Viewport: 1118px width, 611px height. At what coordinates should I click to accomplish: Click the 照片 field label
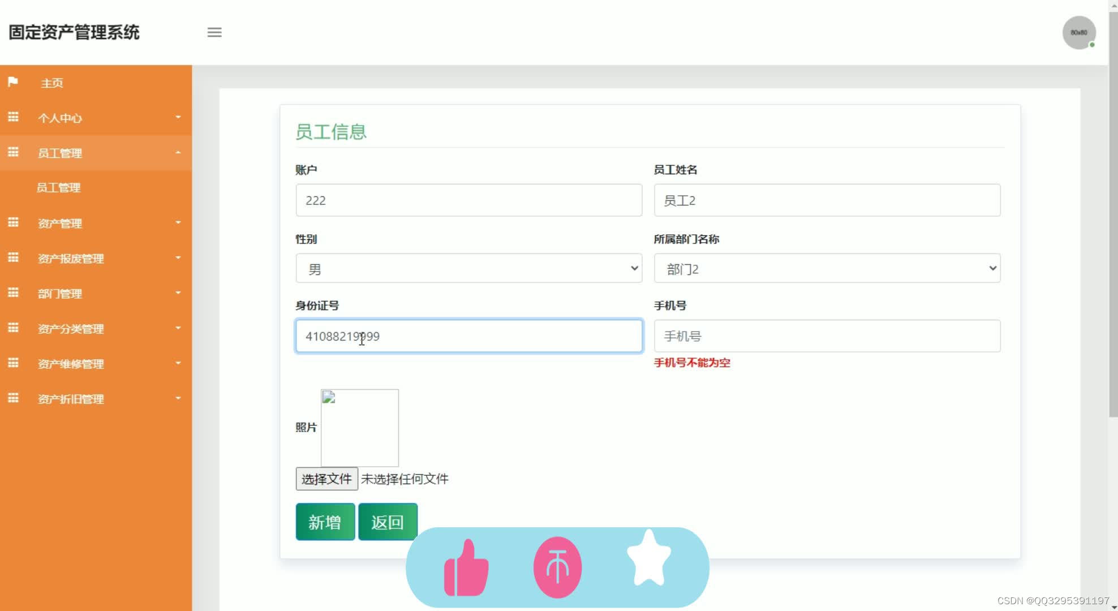click(x=306, y=427)
